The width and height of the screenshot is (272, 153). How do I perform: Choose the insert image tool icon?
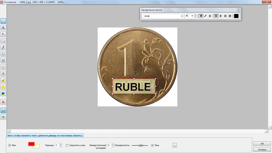tap(3, 94)
